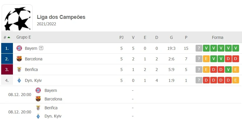Viewport: 242px width, 119px height.
Task: Open the Benfica team link in table
Action: 31,70
